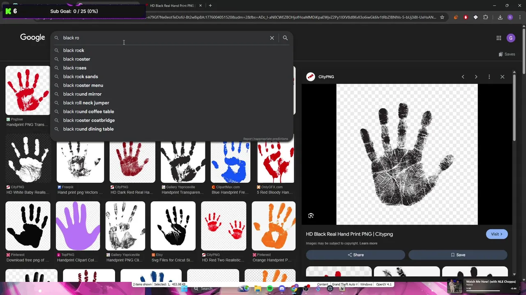526x295 pixels.
Task: Go to the next image in preview panel
Action: tap(476, 77)
